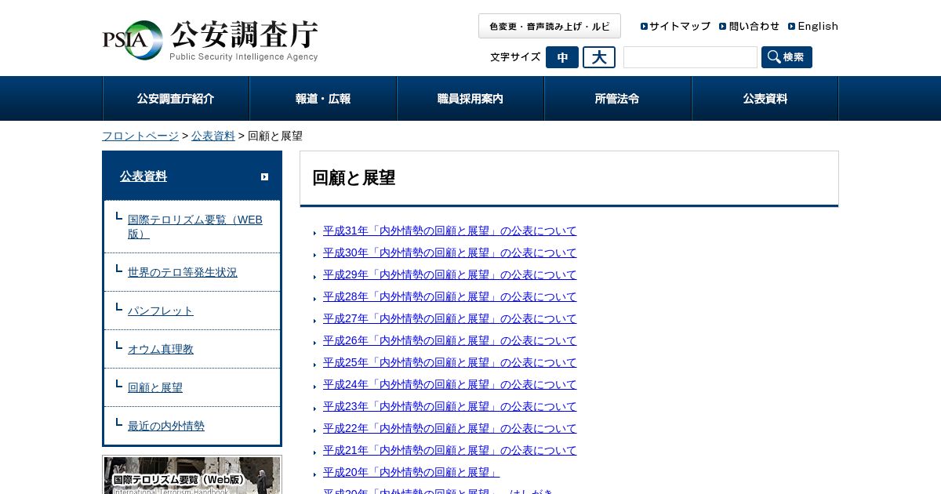
Task: Open 平成26年 回顧と展望 publication link
Action: point(450,340)
